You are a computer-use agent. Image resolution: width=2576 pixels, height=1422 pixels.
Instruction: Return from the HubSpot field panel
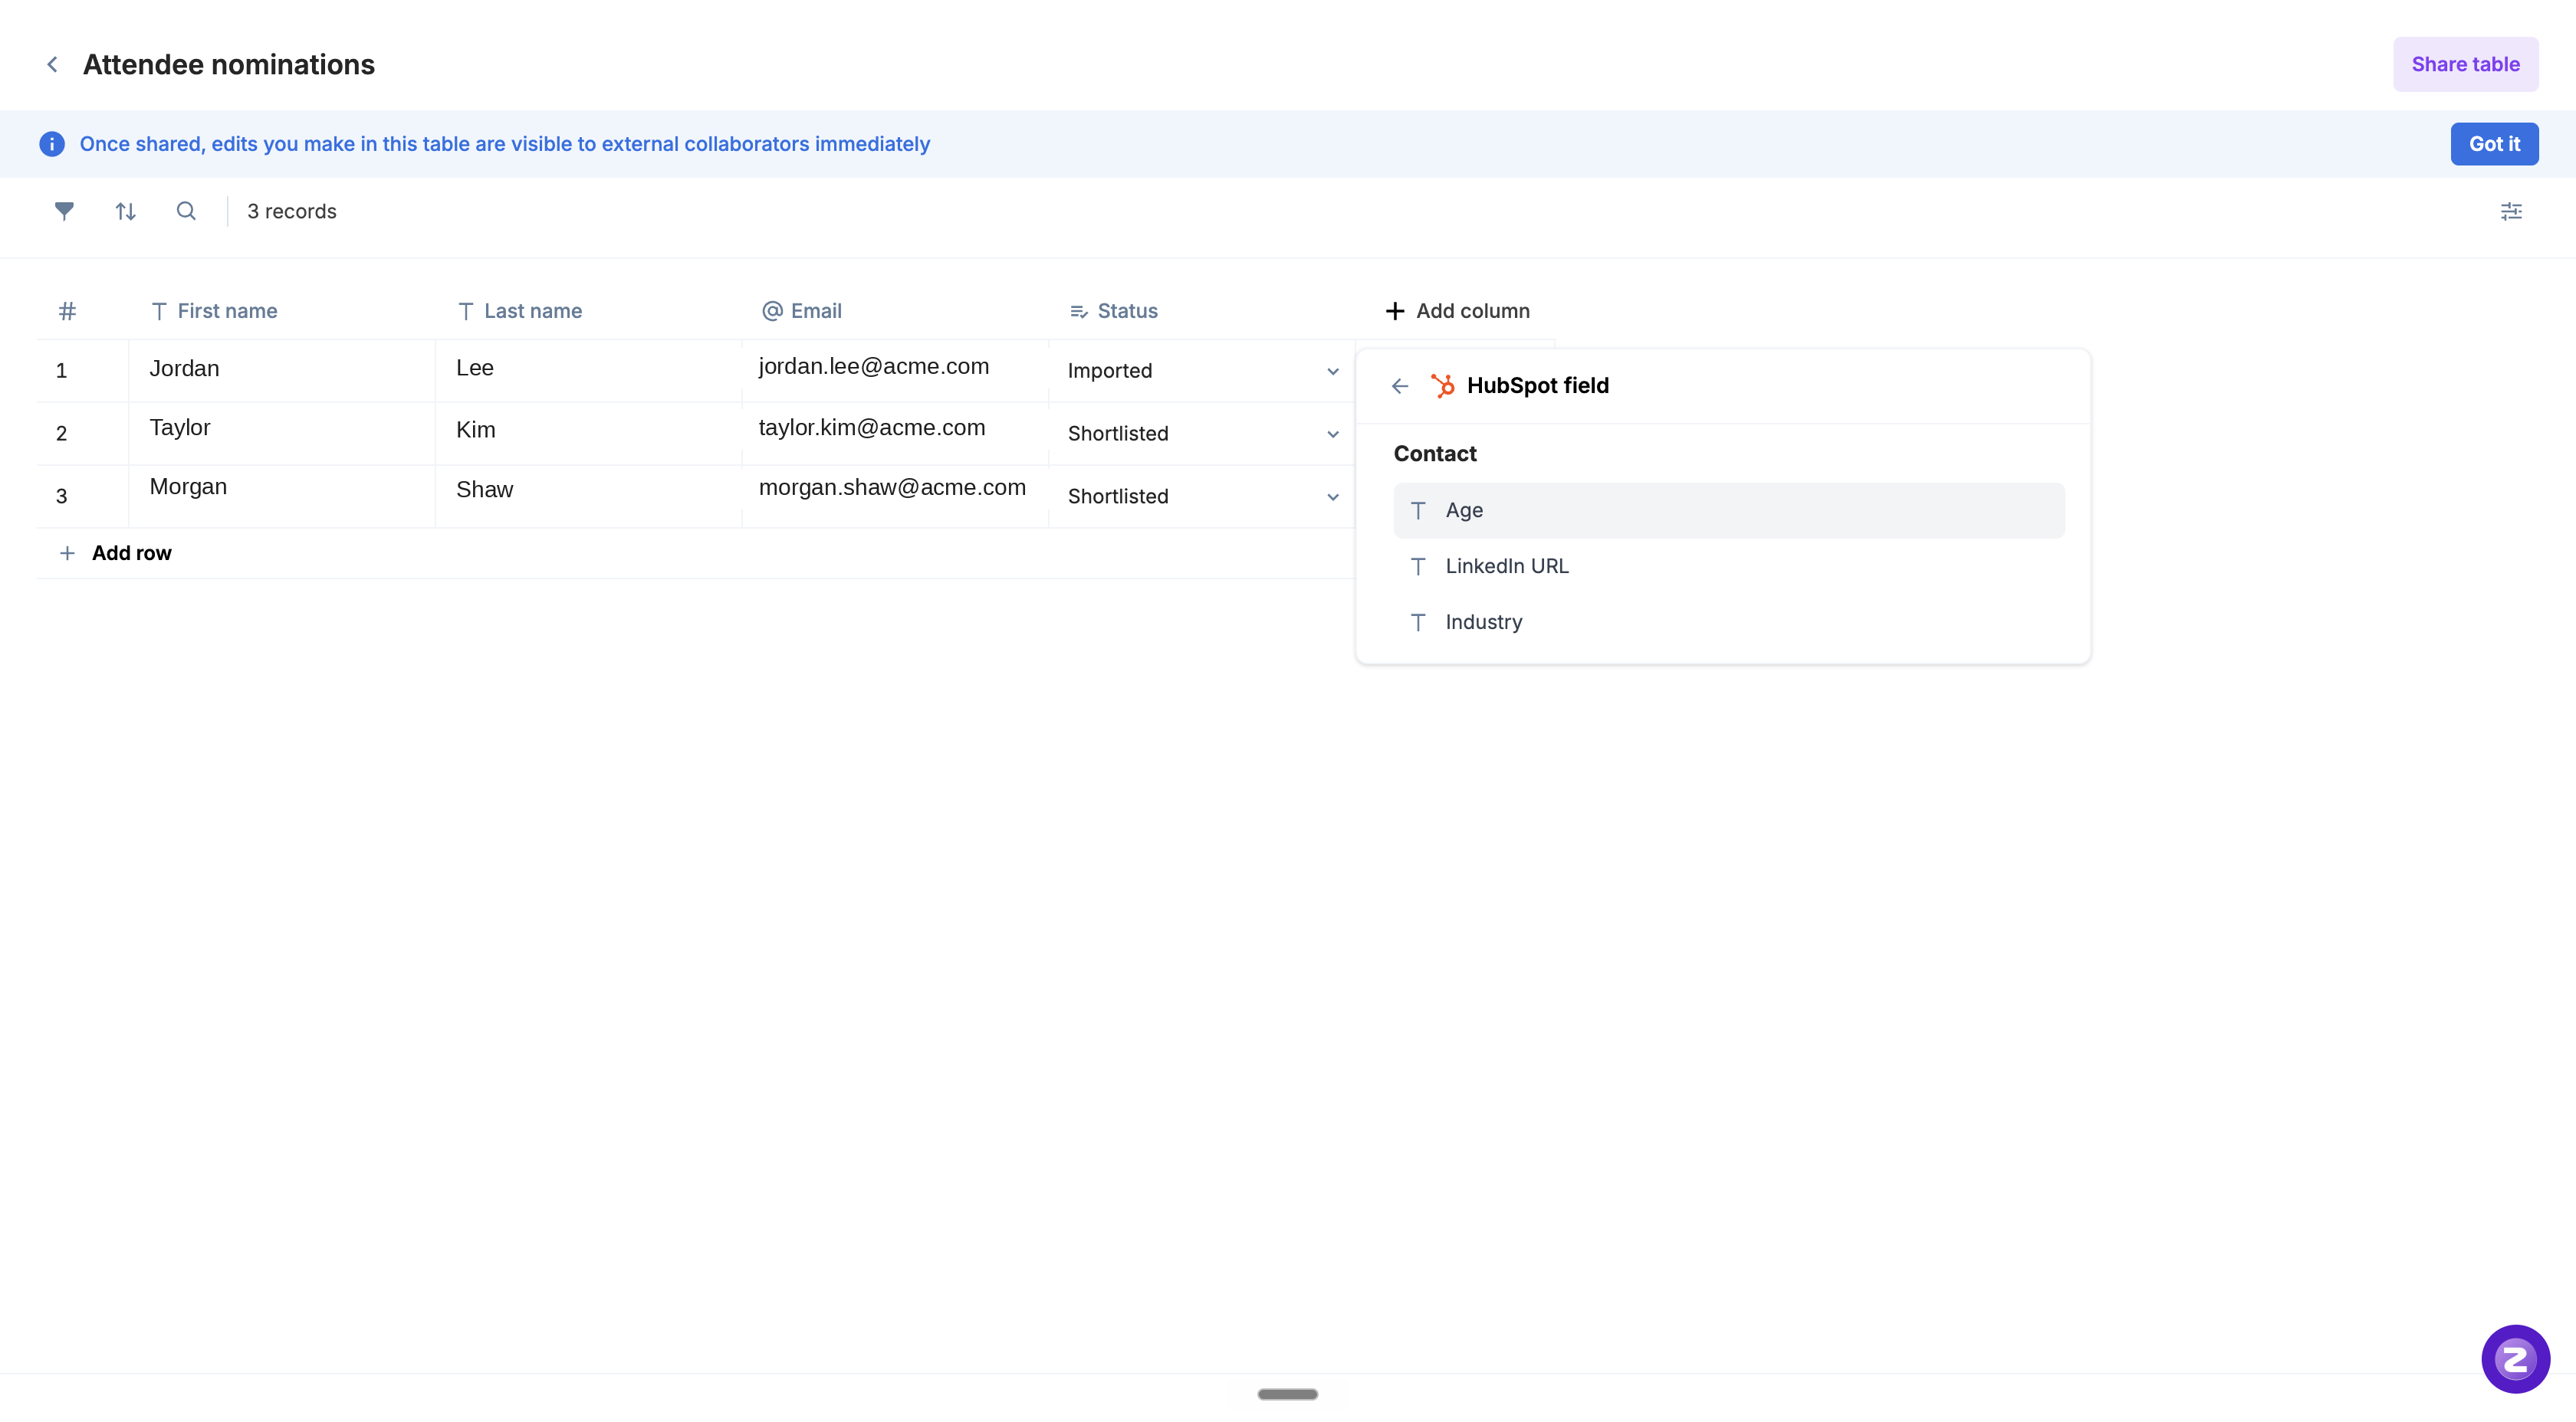click(x=1400, y=385)
